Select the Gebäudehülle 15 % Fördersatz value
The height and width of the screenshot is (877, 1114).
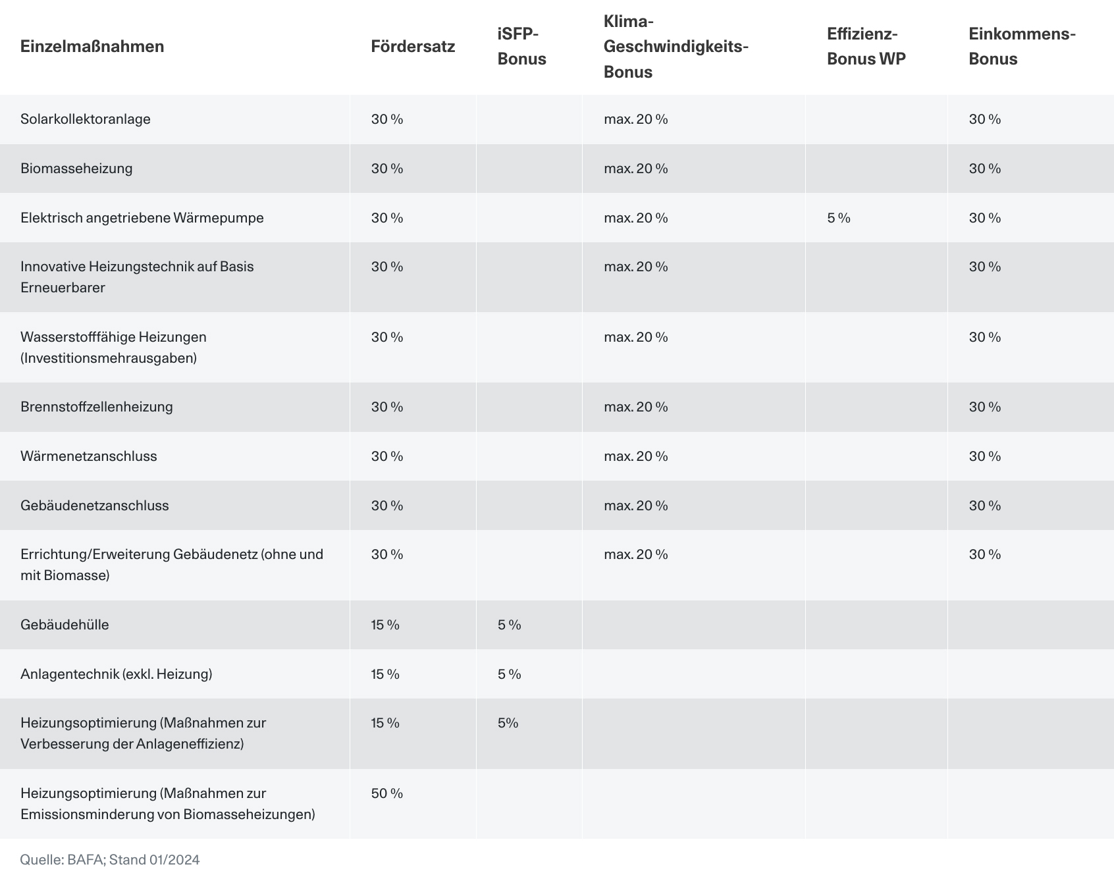(x=385, y=625)
